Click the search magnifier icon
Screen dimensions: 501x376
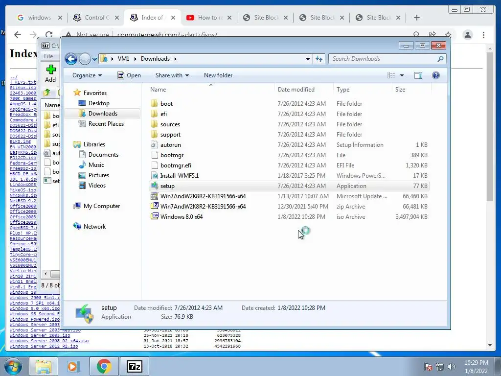440,59
